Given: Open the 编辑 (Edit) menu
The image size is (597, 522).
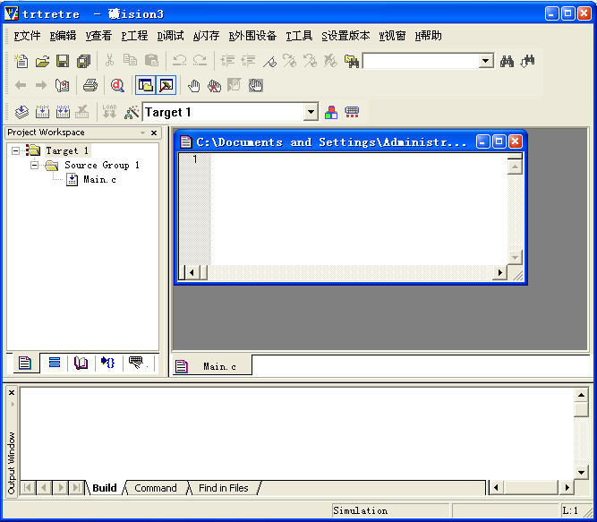Looking at the screenshot, I should [63, 36].
